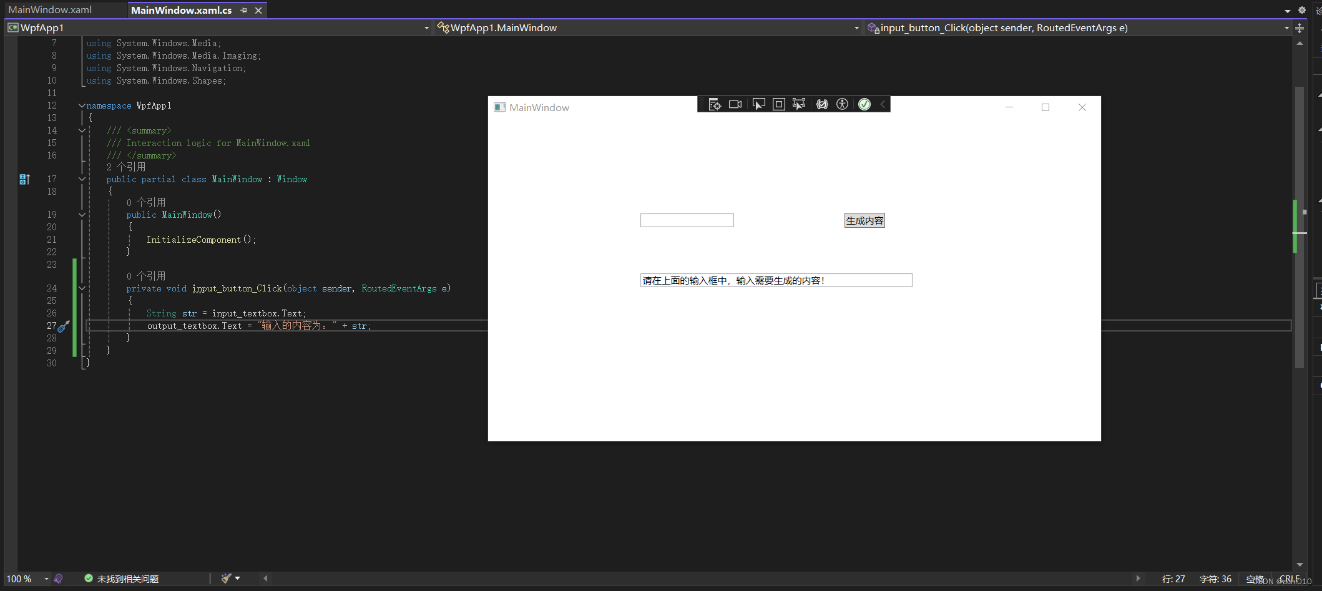Click the code cleanup broom icon

click(226, 579)
